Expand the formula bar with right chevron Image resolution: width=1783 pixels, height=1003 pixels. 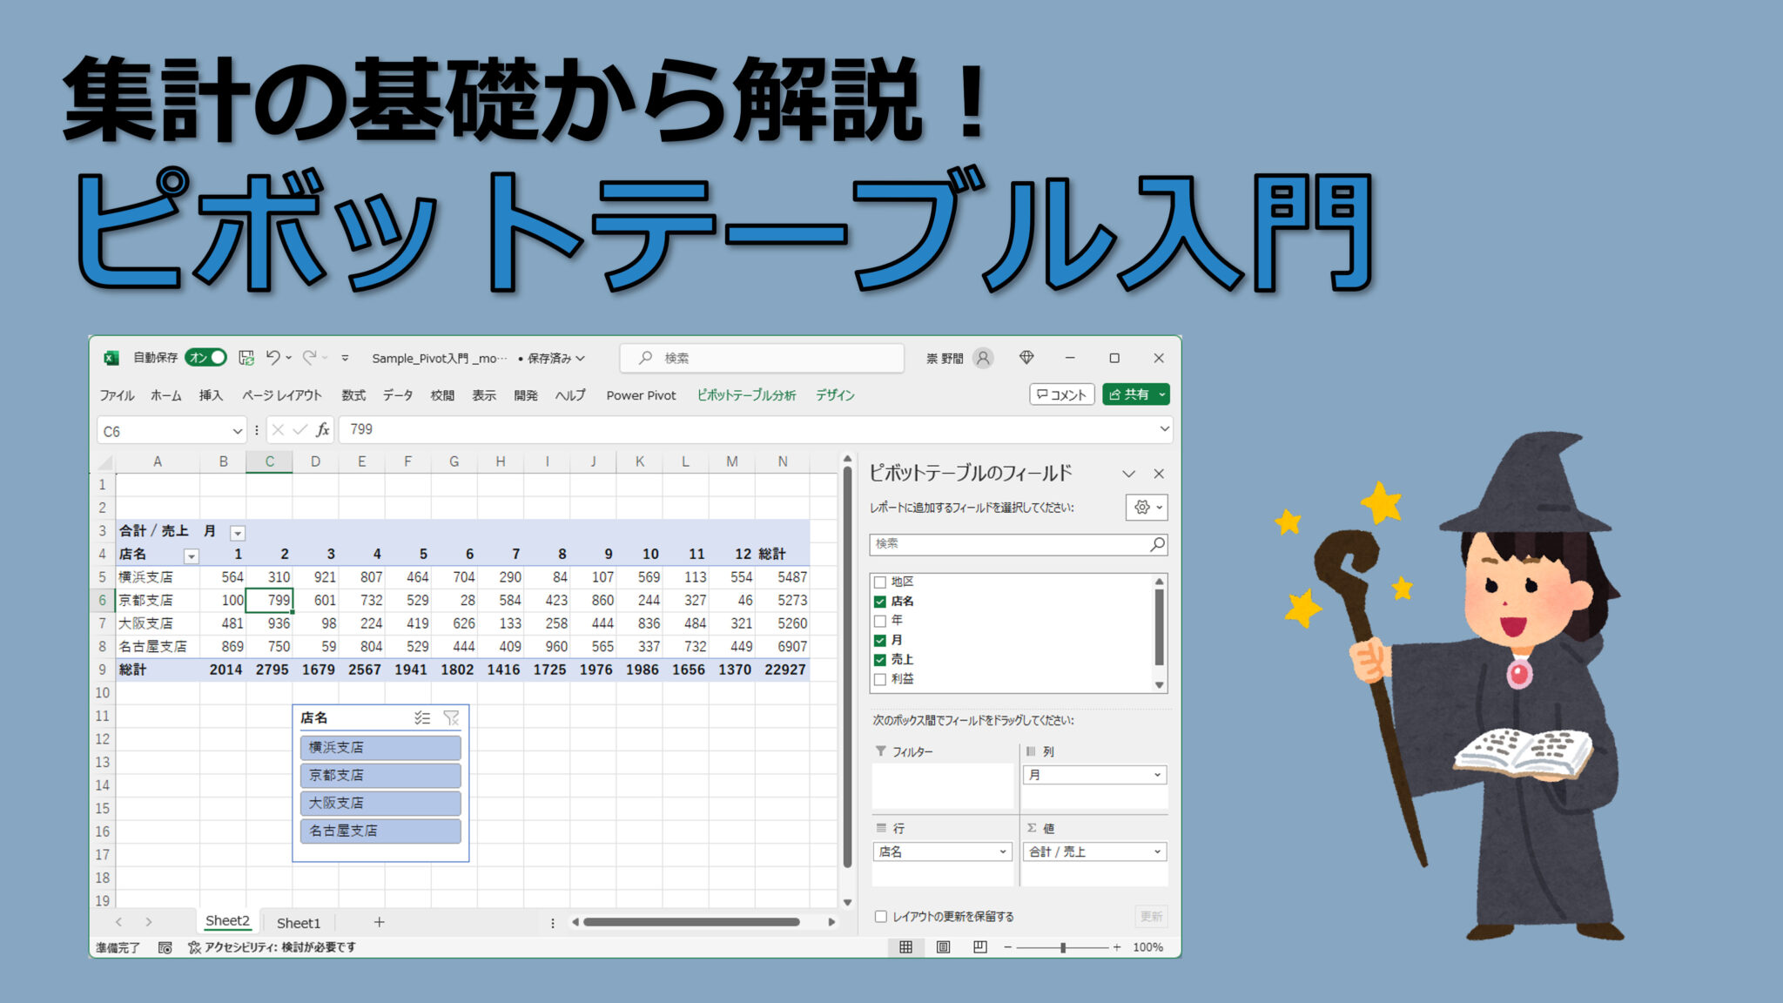click(x=1164, y=428)
